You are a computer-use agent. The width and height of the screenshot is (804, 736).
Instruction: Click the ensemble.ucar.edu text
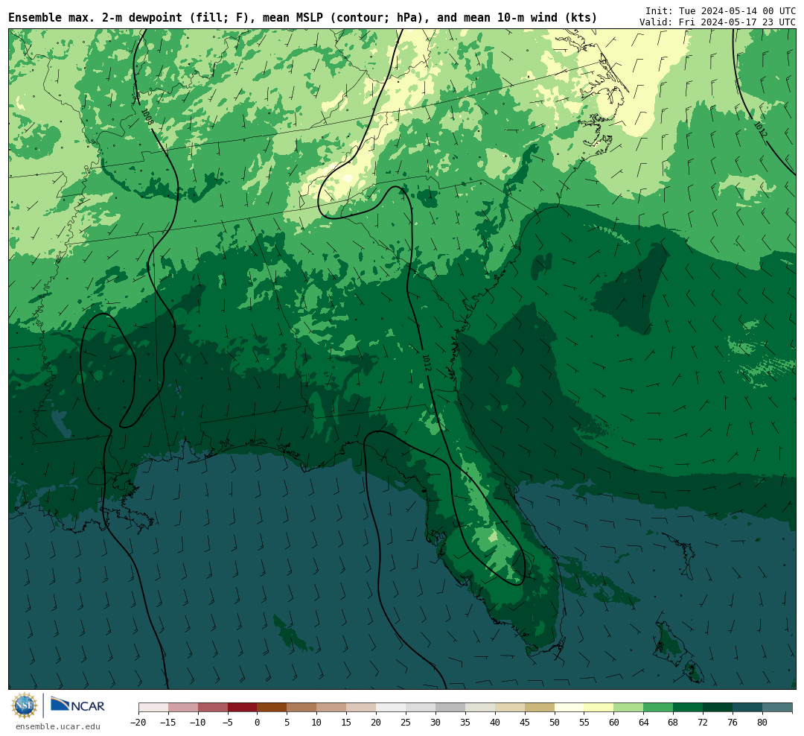pos(58,726)
